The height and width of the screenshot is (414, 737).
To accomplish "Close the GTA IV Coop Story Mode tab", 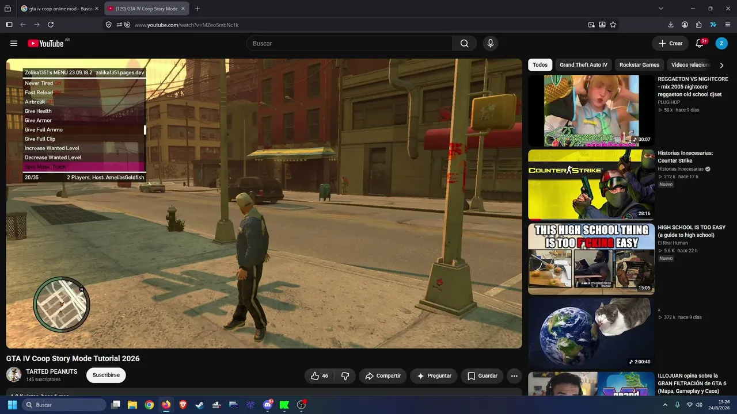I will pos(183,9).
